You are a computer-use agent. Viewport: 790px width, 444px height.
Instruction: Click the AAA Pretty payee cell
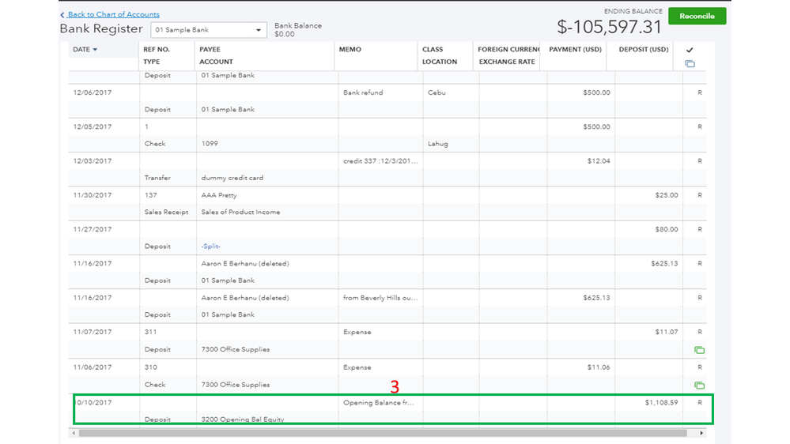click(219, 195)
